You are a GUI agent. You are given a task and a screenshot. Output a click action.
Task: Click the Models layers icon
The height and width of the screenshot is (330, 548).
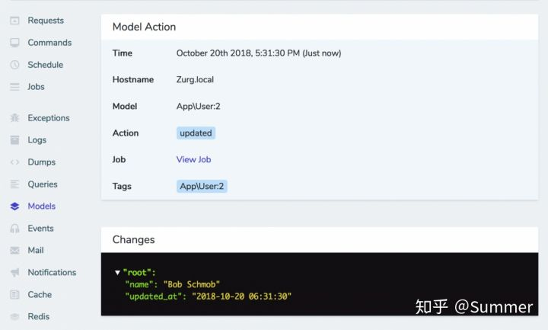click(x=14, y=206)
